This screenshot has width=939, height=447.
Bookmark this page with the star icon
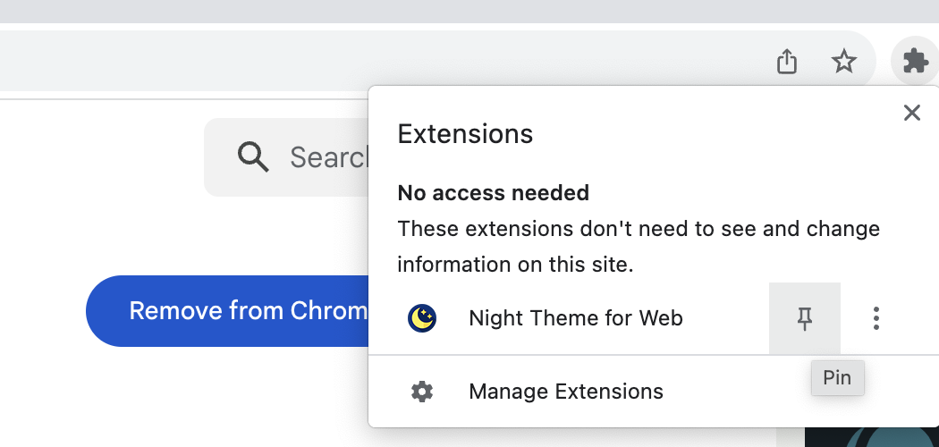[844, 62]
